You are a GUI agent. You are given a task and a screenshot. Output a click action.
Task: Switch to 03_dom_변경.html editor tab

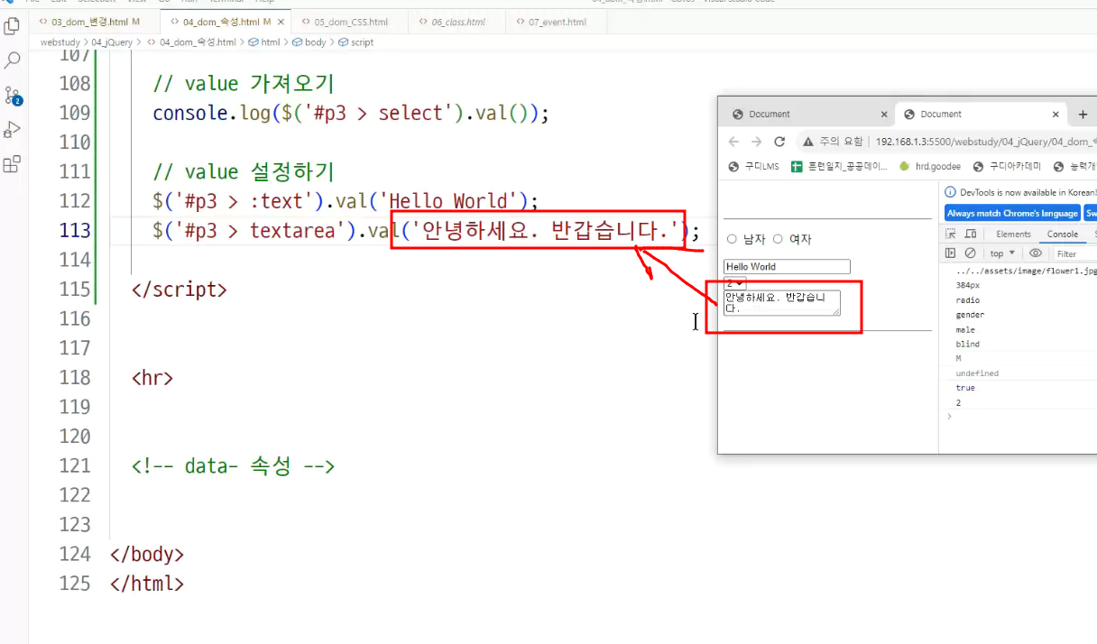point(88,22)
